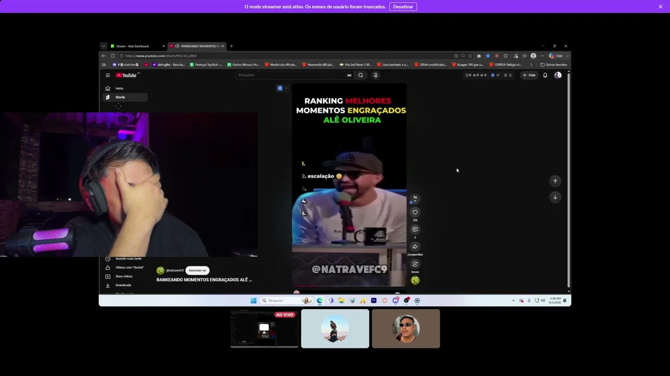670x376 pixels.
Task: Open the Criar create menu
Action: point(529,75)
